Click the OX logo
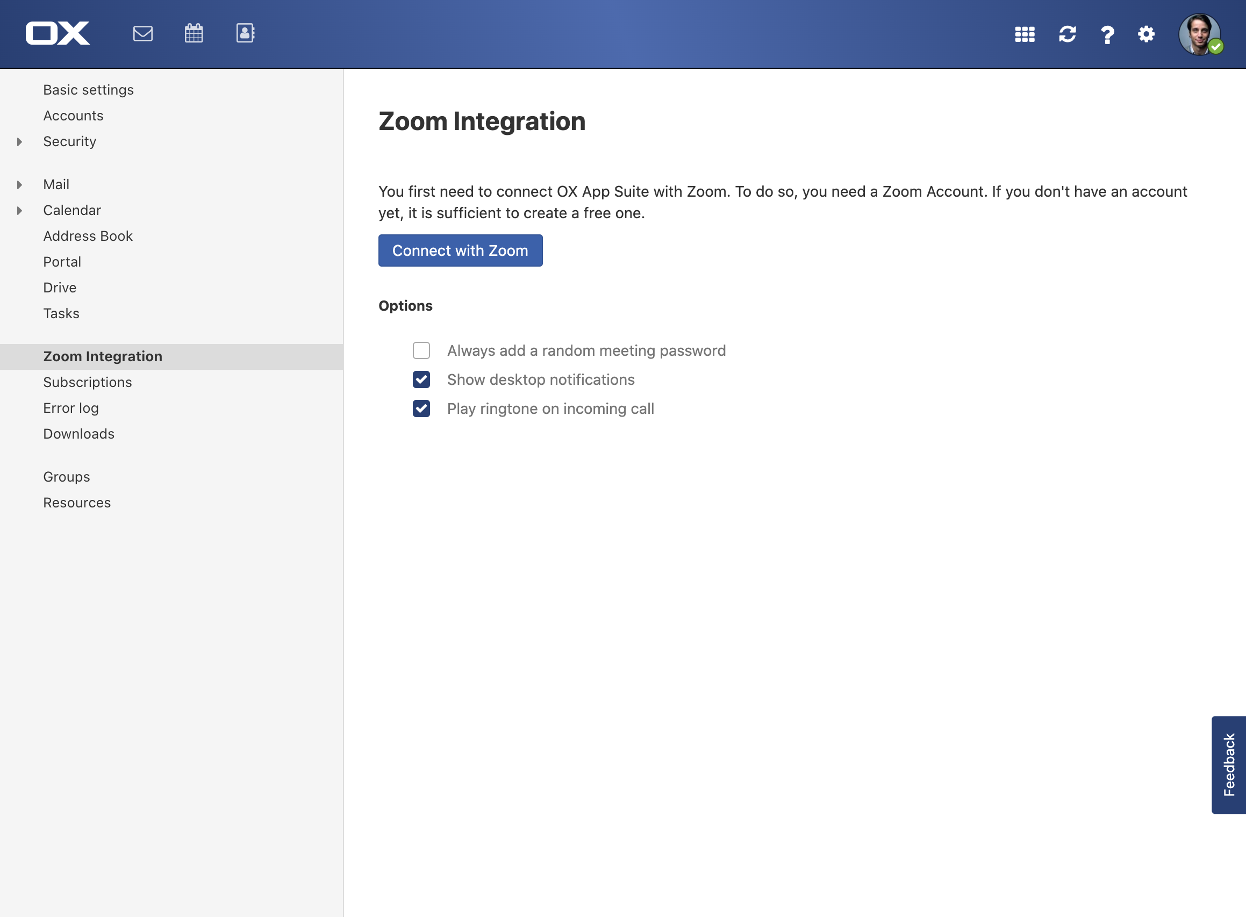The height and width of the screenshot is (917, 1246). [x=58, y=33]
